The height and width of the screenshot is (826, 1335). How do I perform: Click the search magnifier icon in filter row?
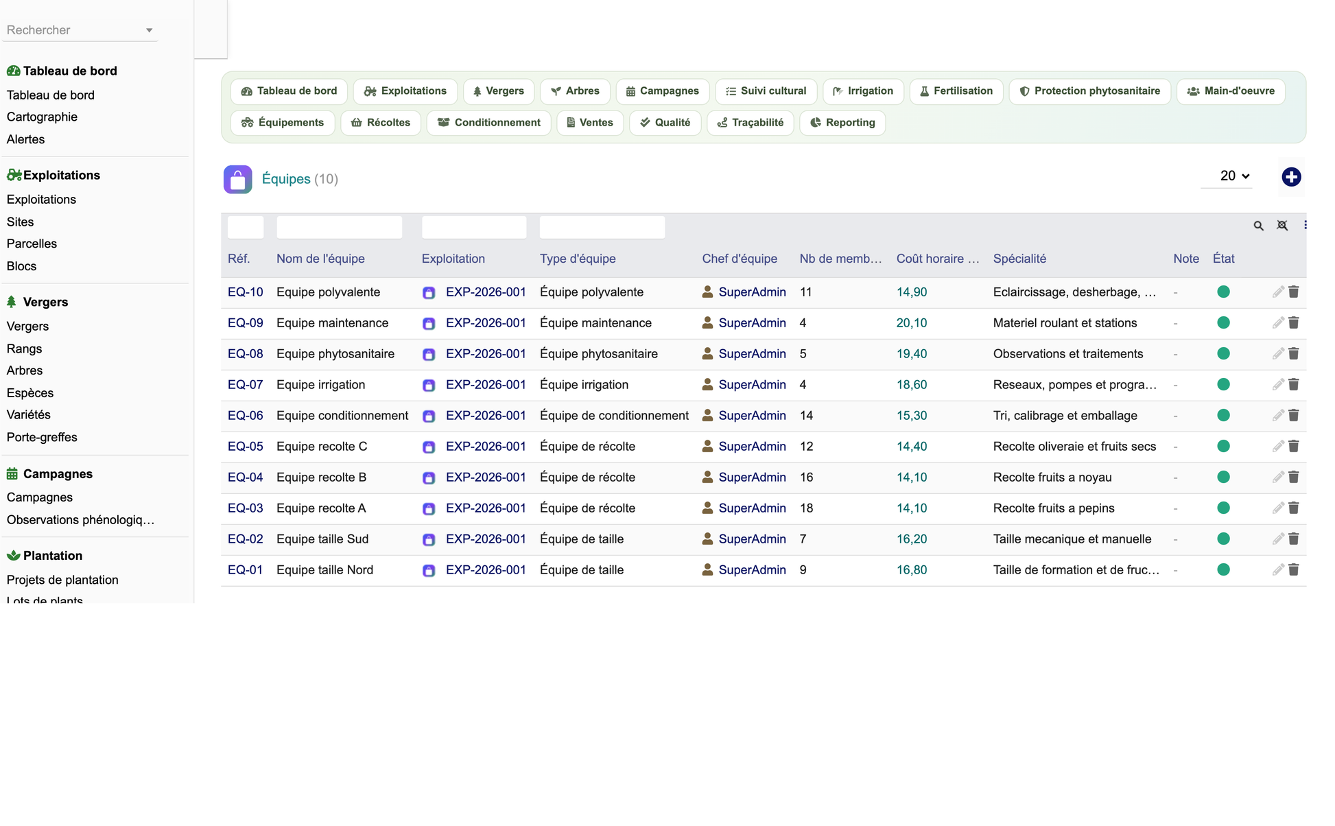1258,226
